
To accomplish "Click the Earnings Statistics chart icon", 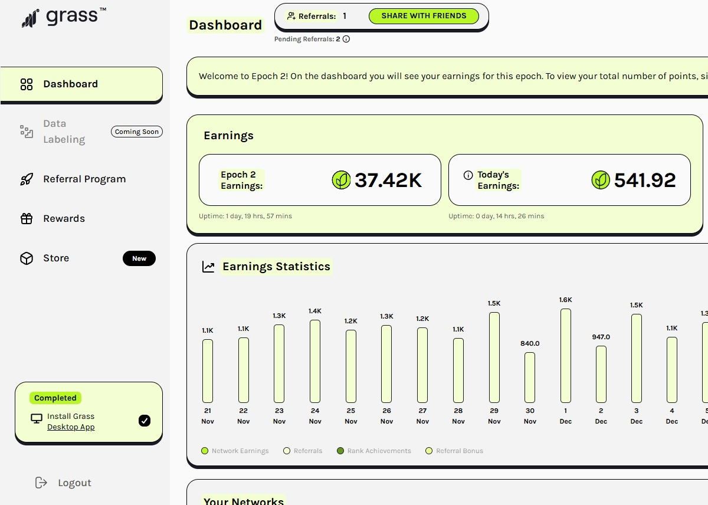I will [208, 267].
